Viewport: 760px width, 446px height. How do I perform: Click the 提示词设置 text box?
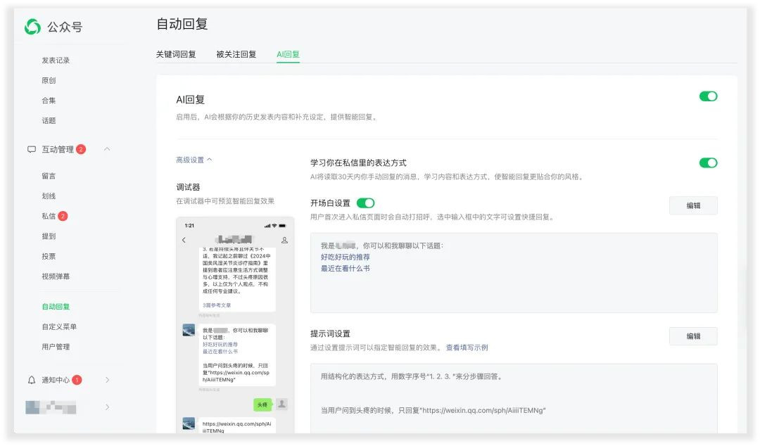click(x=514, y=398)
